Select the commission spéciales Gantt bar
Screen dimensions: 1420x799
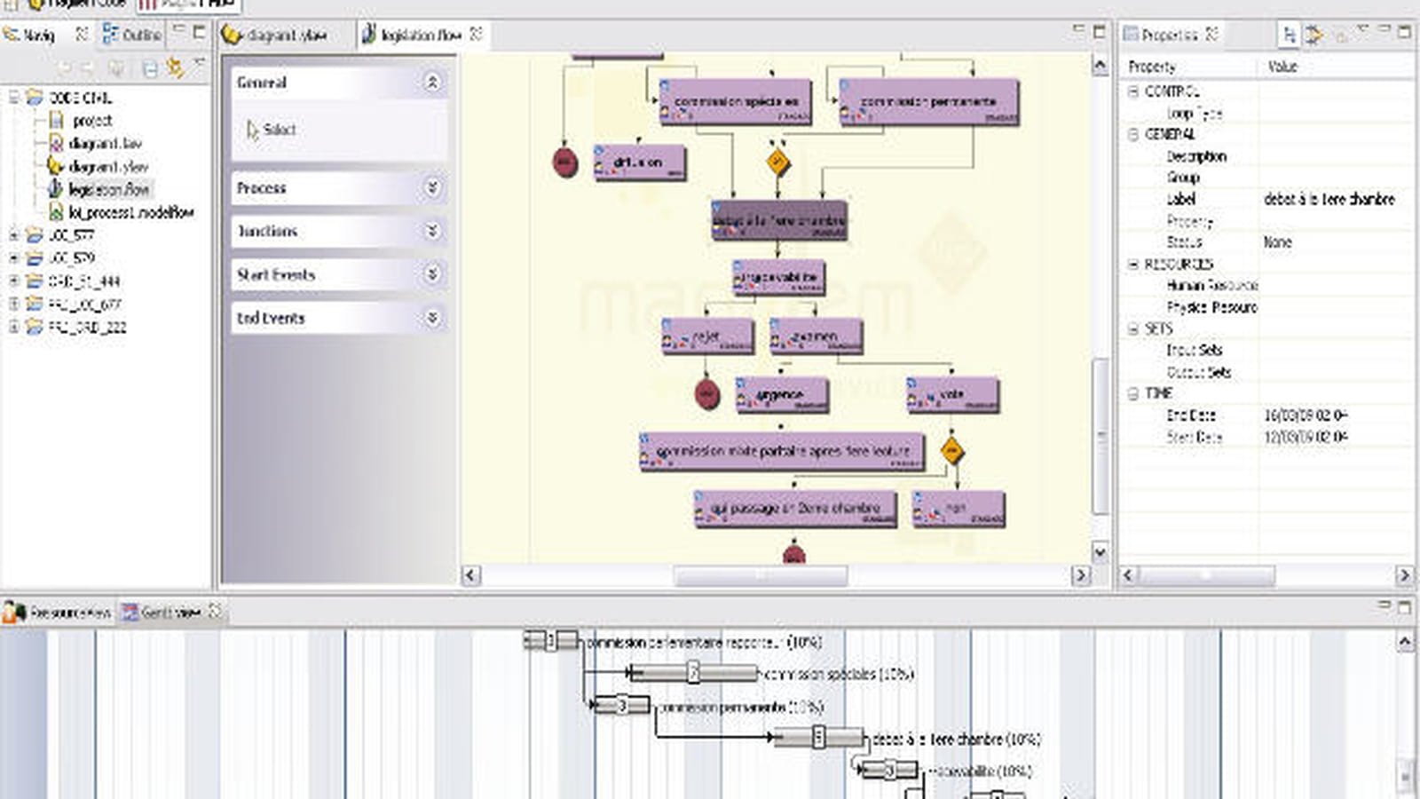click(692, 673)
